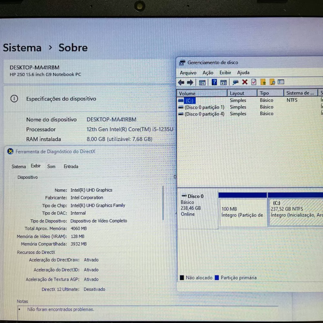The height and width of the screenshot is (323, 323).
Task: Click the note Não foram encontrados problemas.
Action: [x=61, y=309]
